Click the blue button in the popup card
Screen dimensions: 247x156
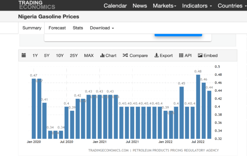point(178,35)
